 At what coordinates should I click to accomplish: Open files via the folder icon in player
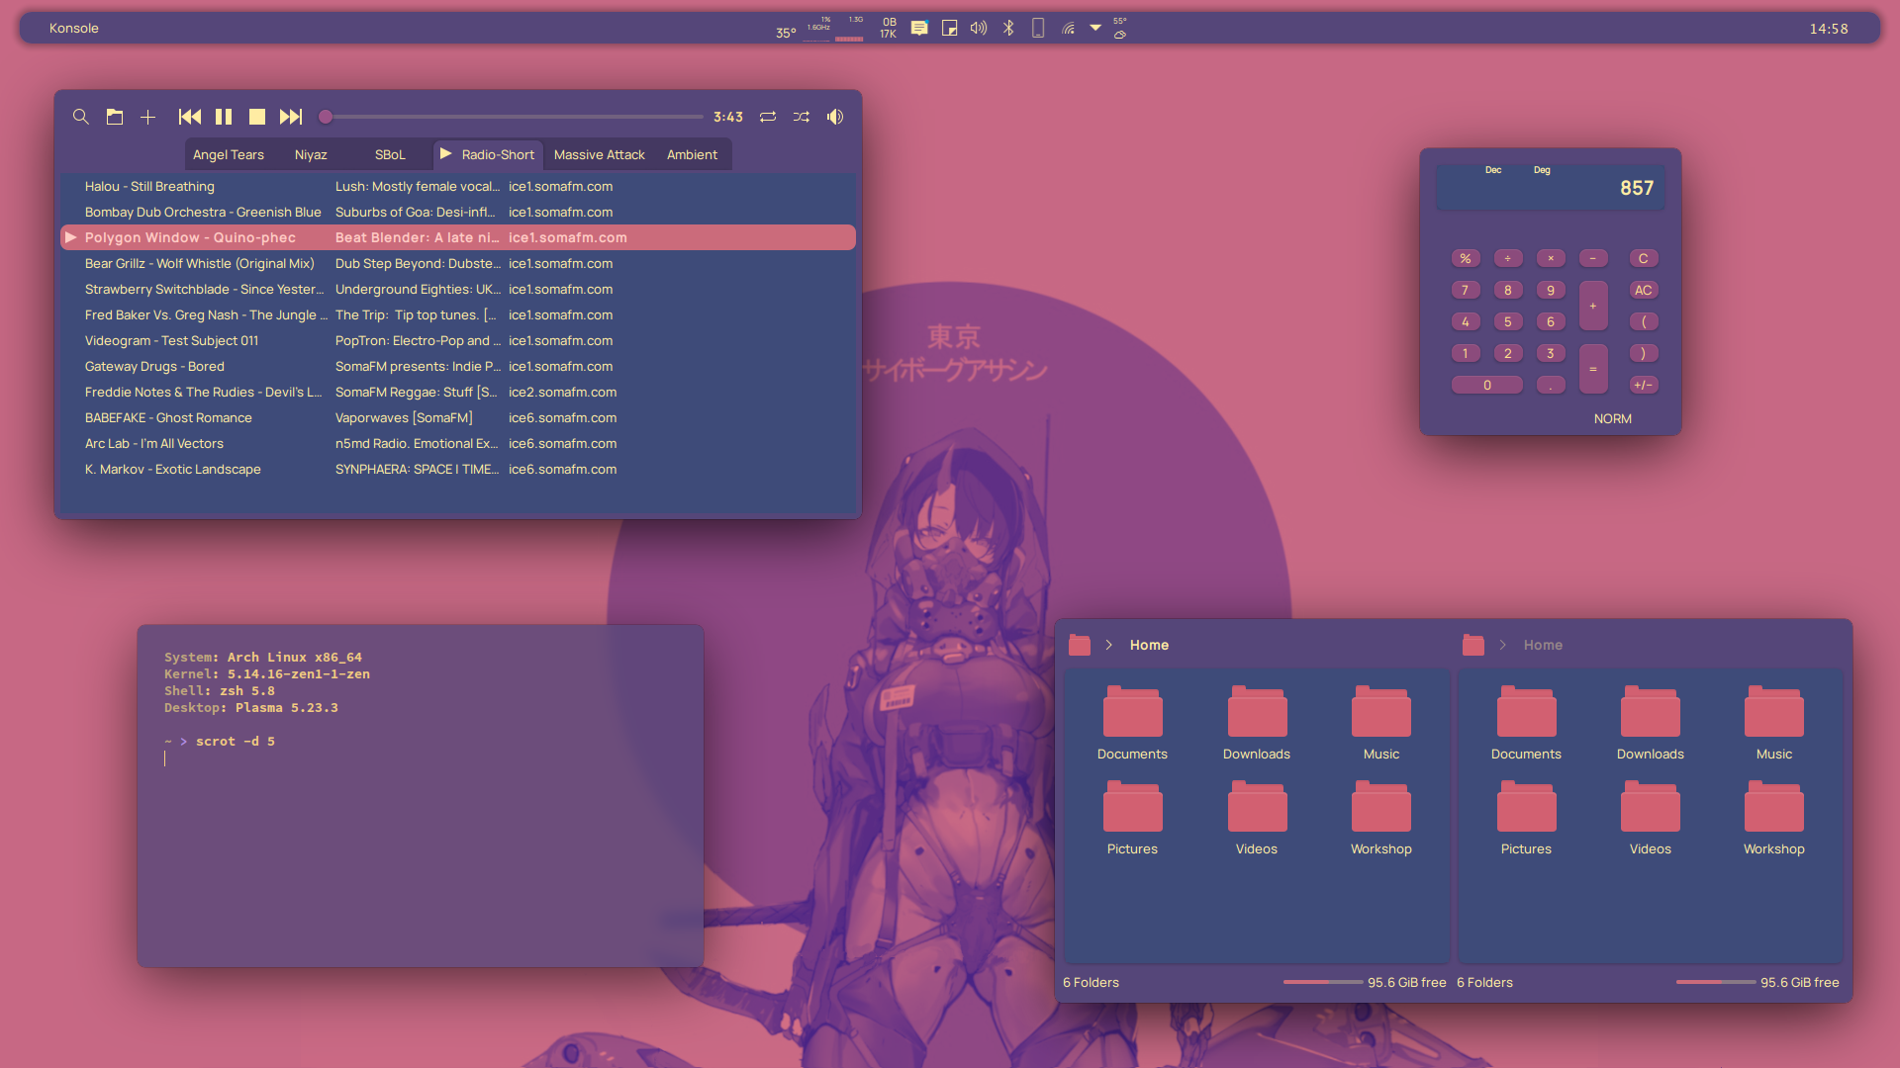click(115, 117)
